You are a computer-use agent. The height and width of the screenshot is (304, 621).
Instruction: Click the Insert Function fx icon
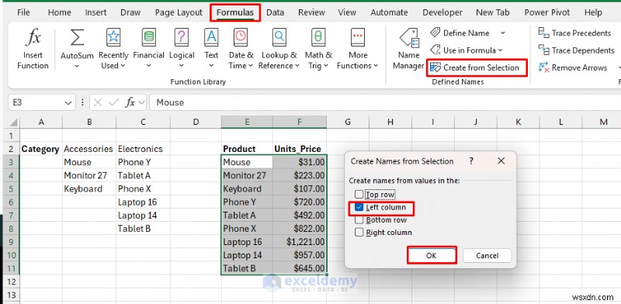(33, 37)
